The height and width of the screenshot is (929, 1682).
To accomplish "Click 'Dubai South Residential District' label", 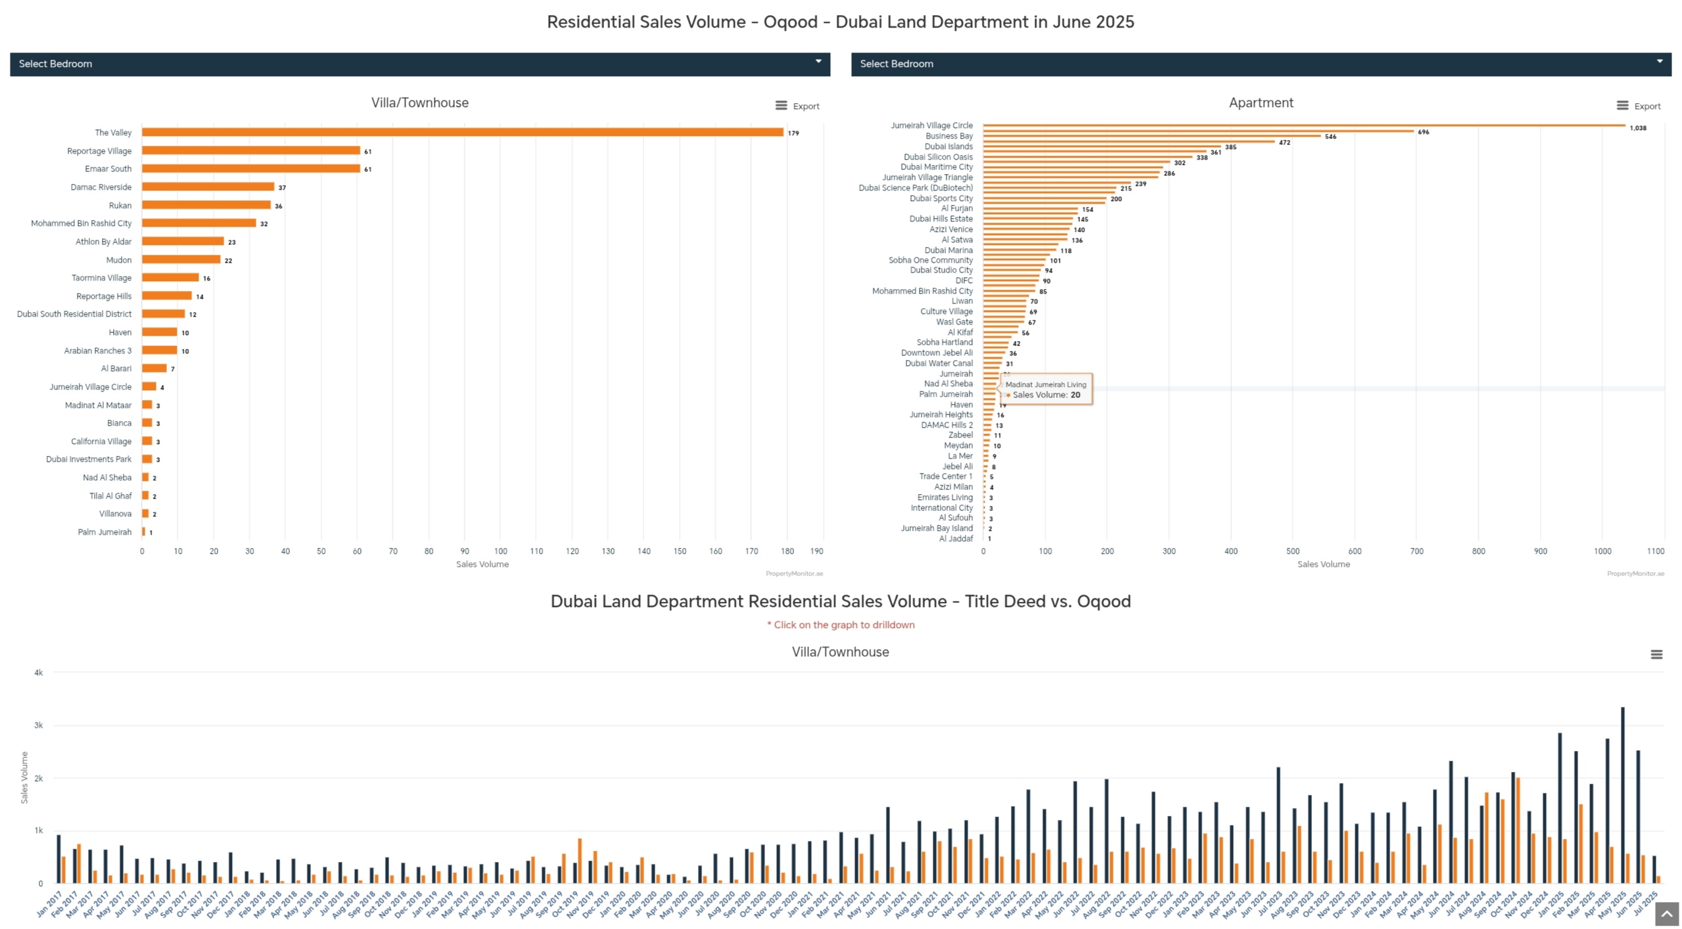I will click(x=74, y=314).
